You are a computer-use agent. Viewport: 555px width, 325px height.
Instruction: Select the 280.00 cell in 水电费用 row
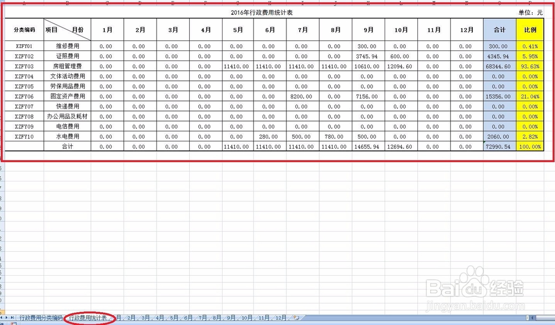pyautogui.click(x=270, y=136)
